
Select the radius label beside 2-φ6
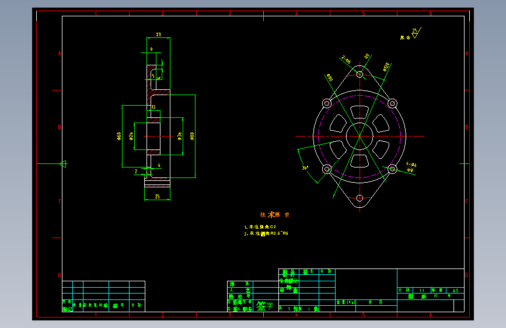point(367,56)
